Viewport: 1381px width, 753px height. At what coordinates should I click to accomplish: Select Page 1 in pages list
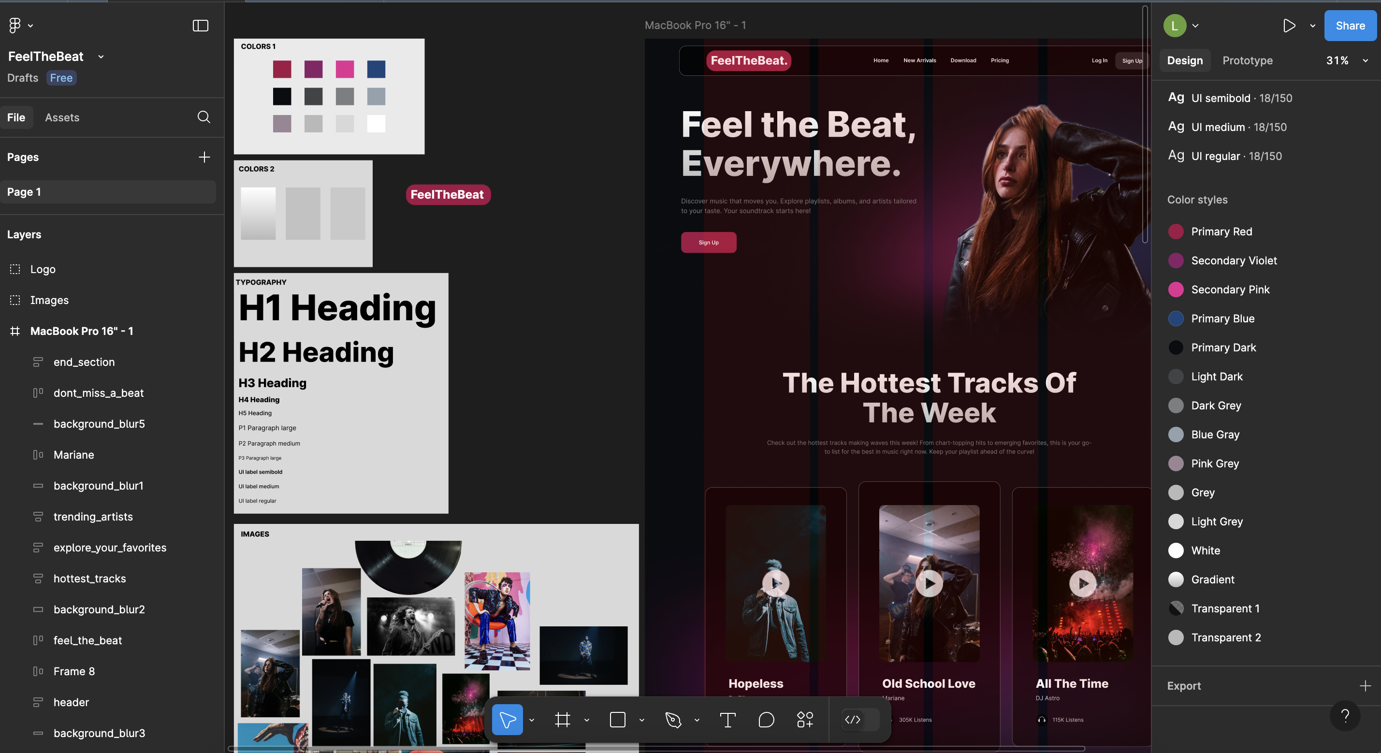click(x=108, y=192)
